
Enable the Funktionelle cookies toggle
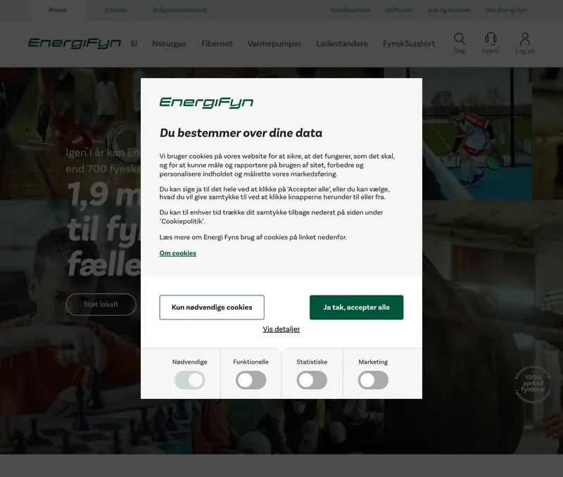(251, 380)
